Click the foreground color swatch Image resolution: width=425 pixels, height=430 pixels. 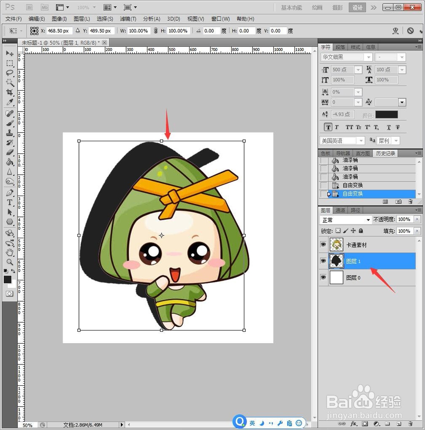tap(7, 279)
